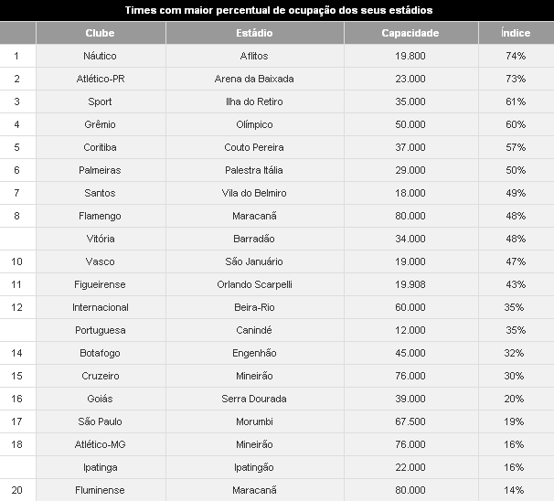Click the Grêmio club name
This screenshot has height=501, width=554.
100,124
